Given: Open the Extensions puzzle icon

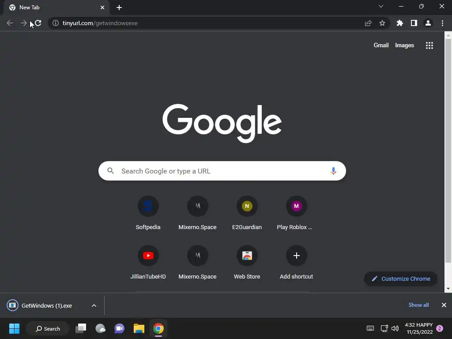Looking at the screenshot, I should [400, 23].
